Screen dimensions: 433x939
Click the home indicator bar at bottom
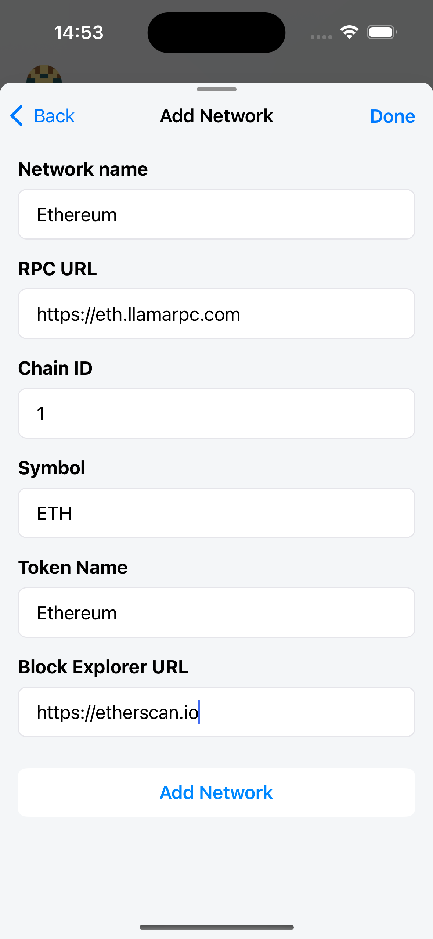click(x=217, y=928)
